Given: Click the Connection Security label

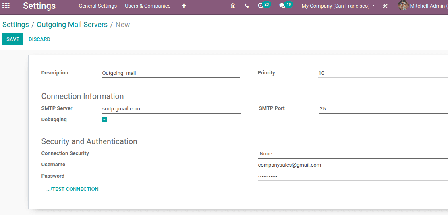Looking at the screenshot, I should click(65, 153).
